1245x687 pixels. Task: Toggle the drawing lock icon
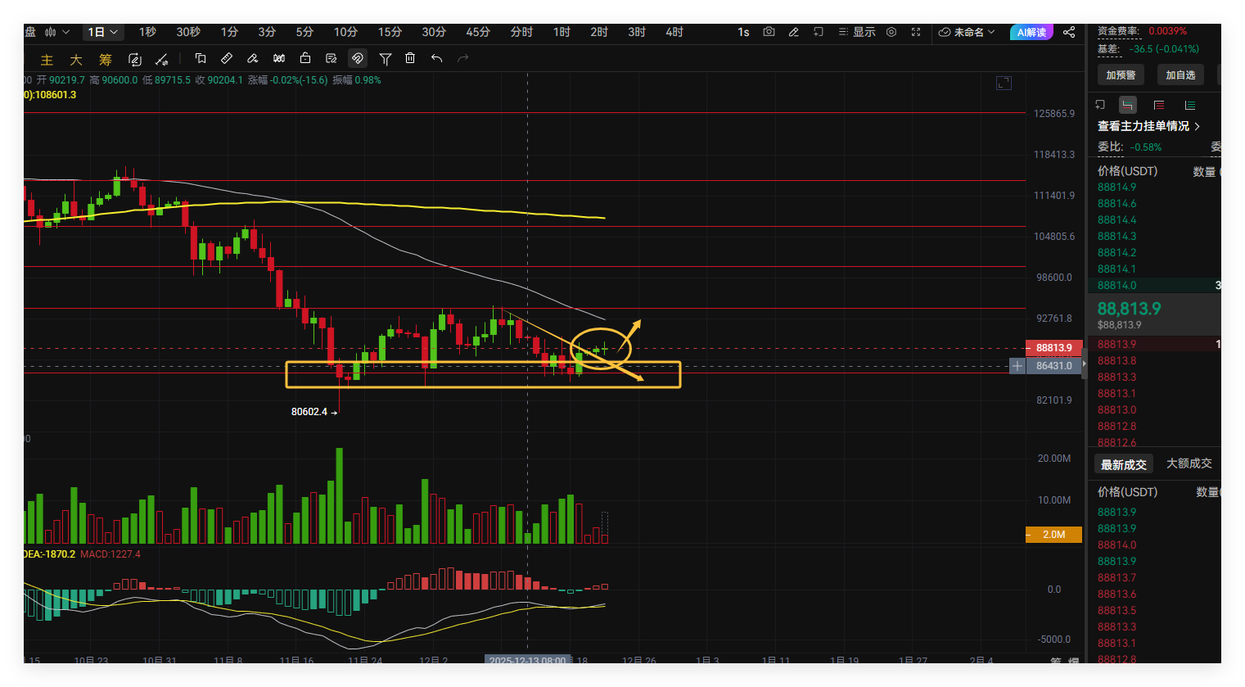coord(305,58)
